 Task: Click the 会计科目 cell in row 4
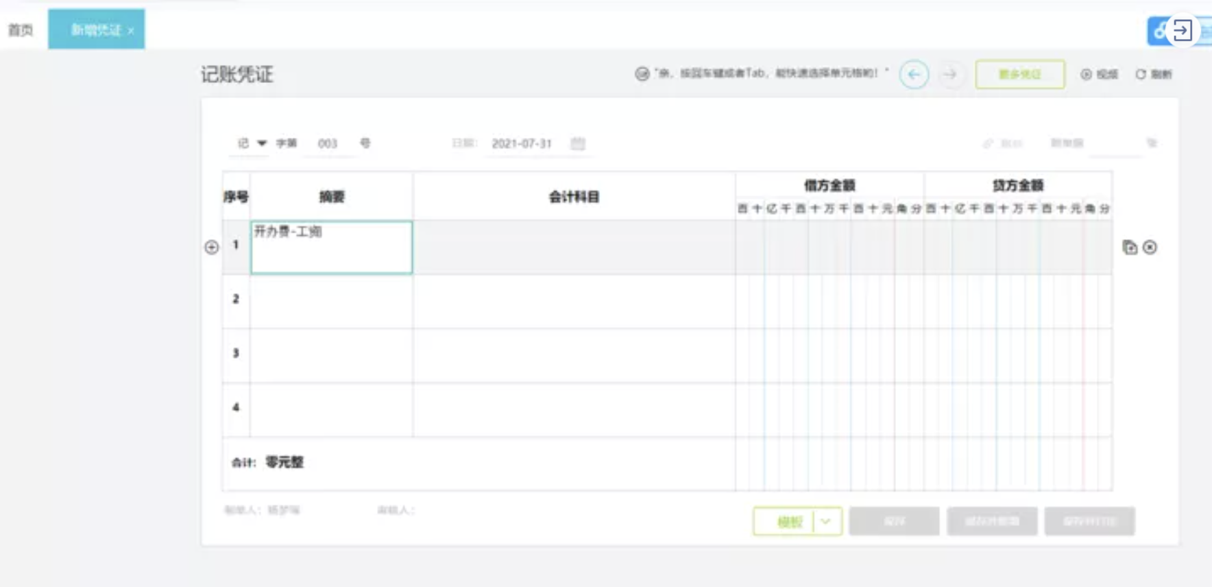point(574,409)
